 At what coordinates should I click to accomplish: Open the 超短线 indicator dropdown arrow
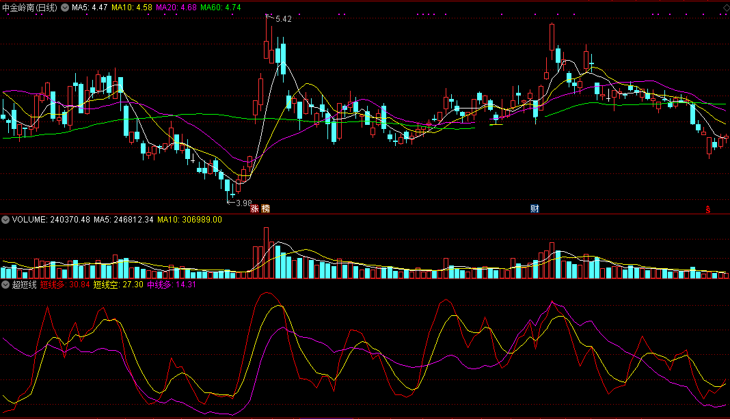5,285
